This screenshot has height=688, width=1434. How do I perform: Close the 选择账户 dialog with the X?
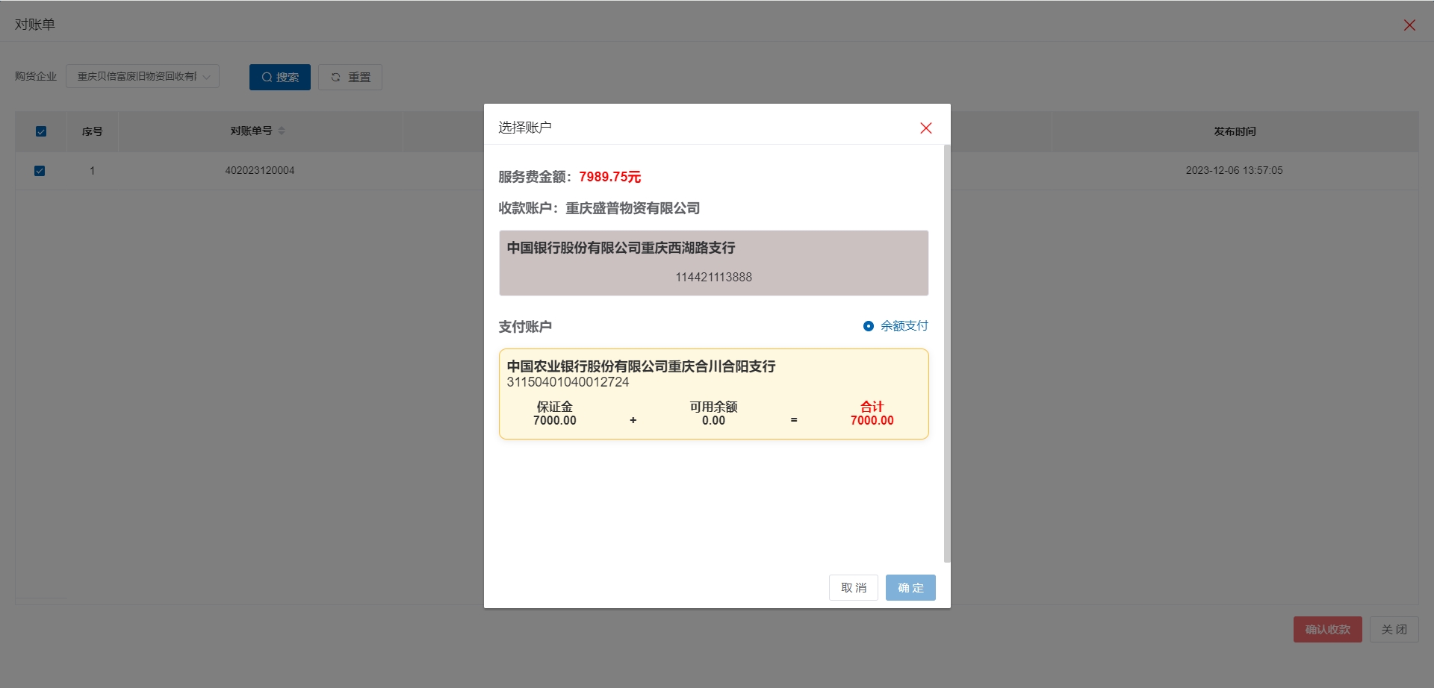pos(925,128)
